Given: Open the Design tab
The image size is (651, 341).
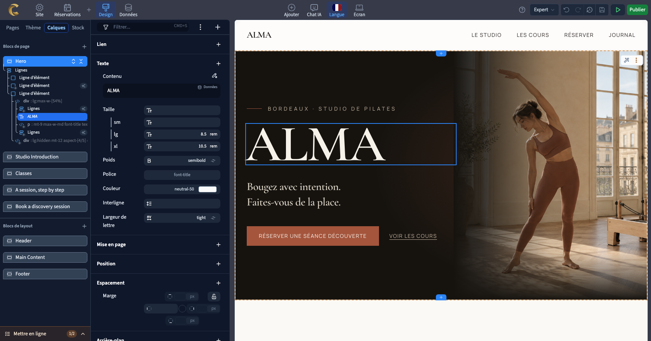Looking at the screenshot, I should click(106, 10).
